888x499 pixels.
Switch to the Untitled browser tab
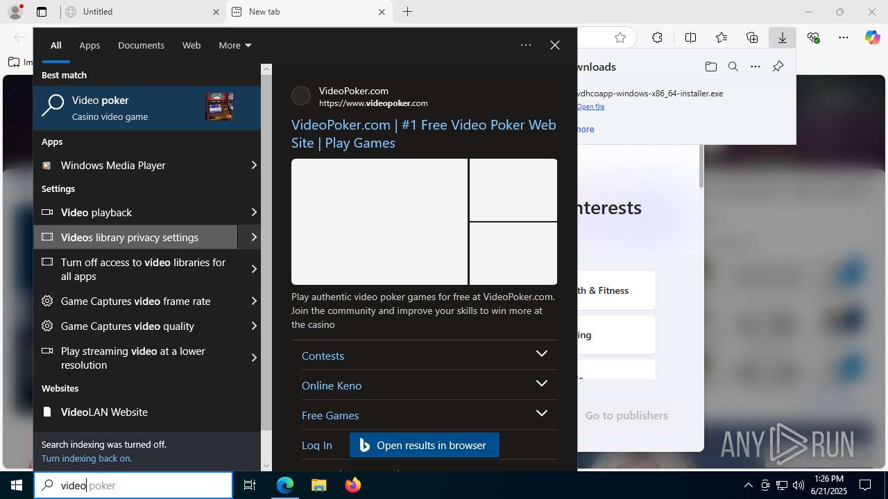coord(142,12)
